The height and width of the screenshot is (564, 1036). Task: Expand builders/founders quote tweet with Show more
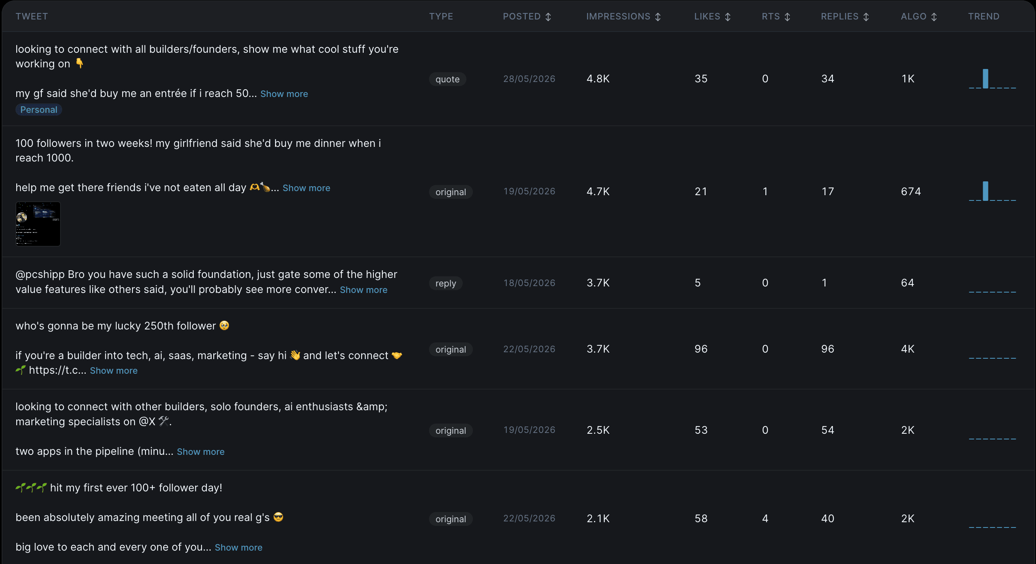point(284,94)
